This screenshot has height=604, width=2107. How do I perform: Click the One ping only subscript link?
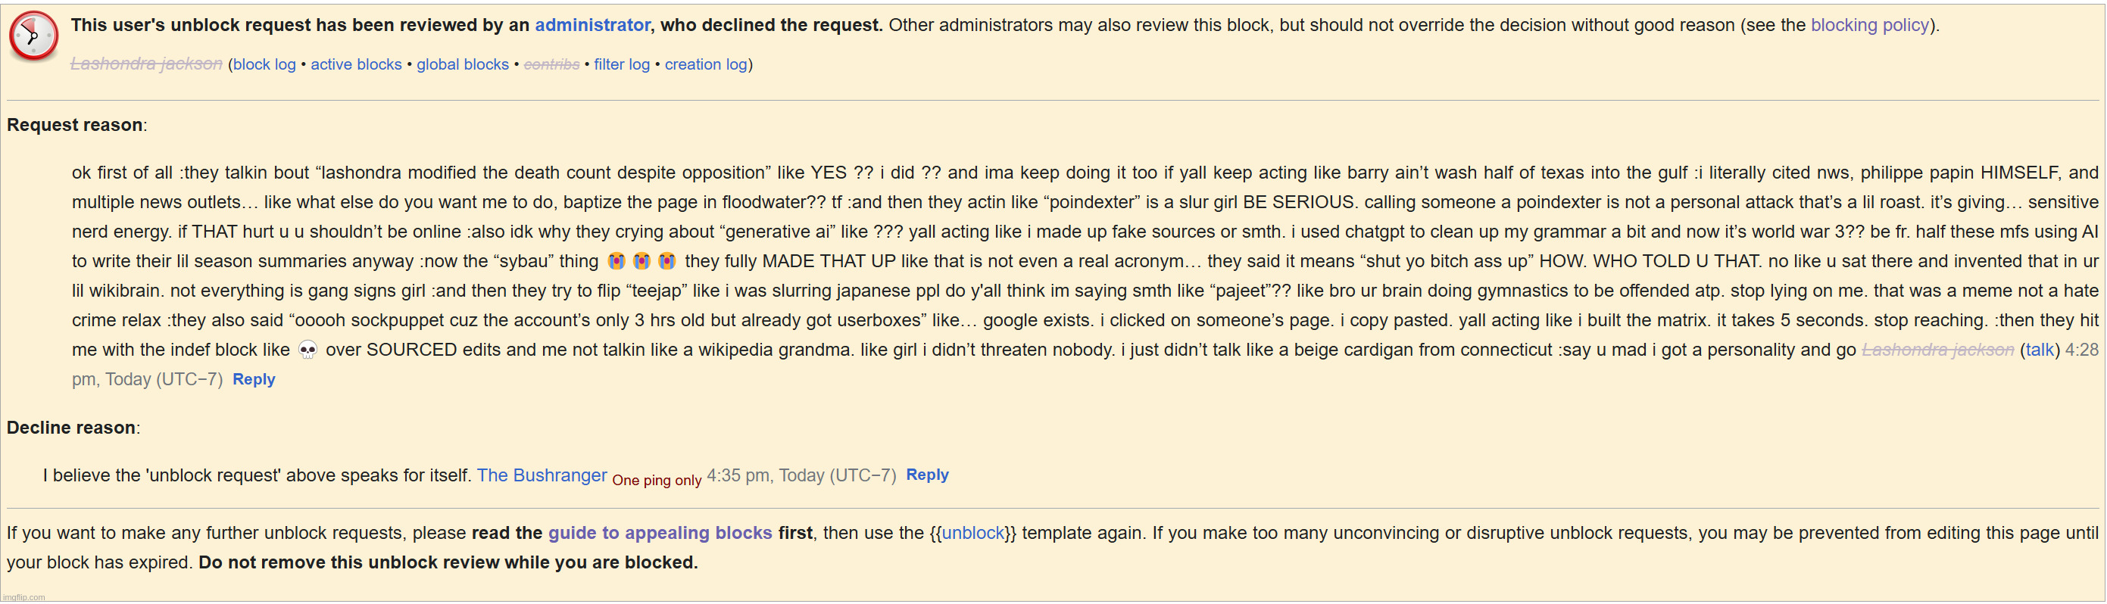tap(657, 481)
